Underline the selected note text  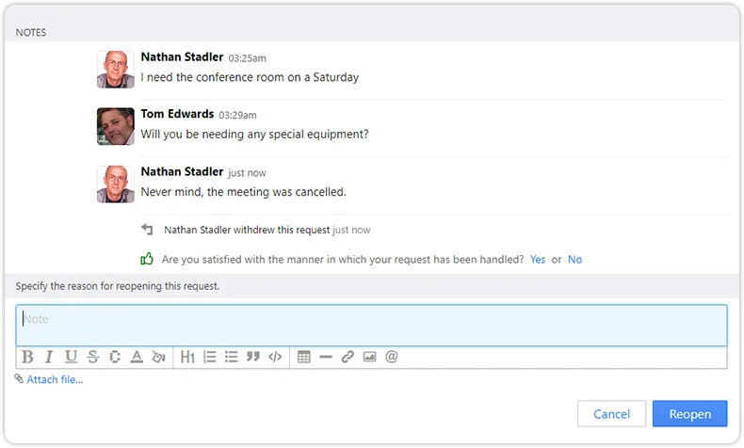pos(72,357)
